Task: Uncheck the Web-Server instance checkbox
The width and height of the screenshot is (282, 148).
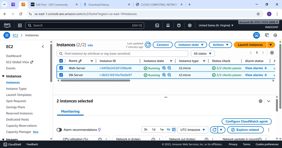Action: click(x=61, y=68)
